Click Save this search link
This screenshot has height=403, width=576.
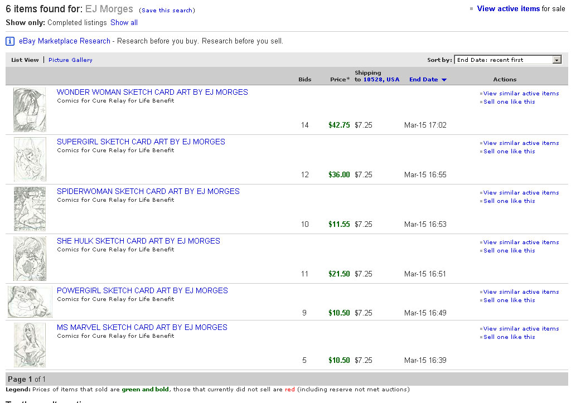(x=167, y=10)
